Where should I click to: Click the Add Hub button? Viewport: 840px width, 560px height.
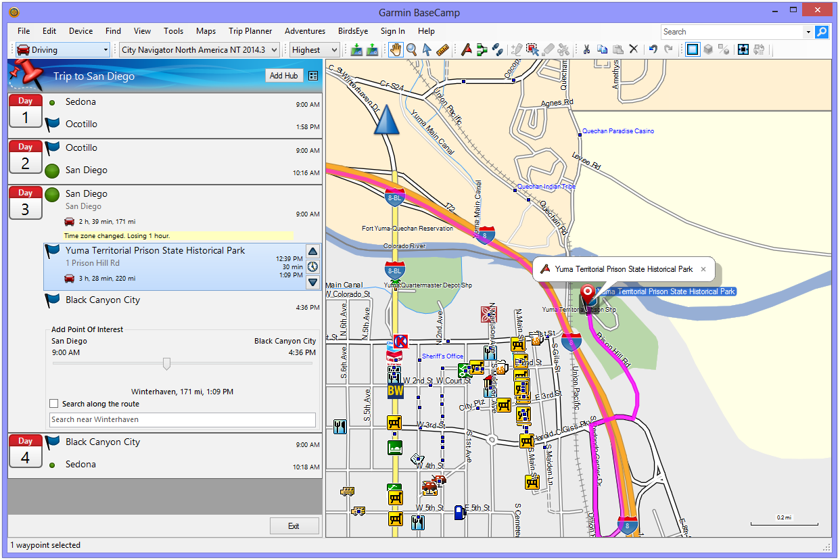pos(283,76)
